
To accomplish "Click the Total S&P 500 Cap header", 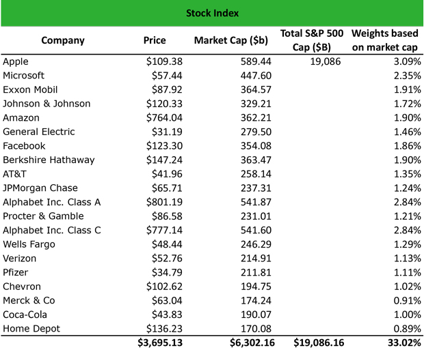I will (313, 40).
